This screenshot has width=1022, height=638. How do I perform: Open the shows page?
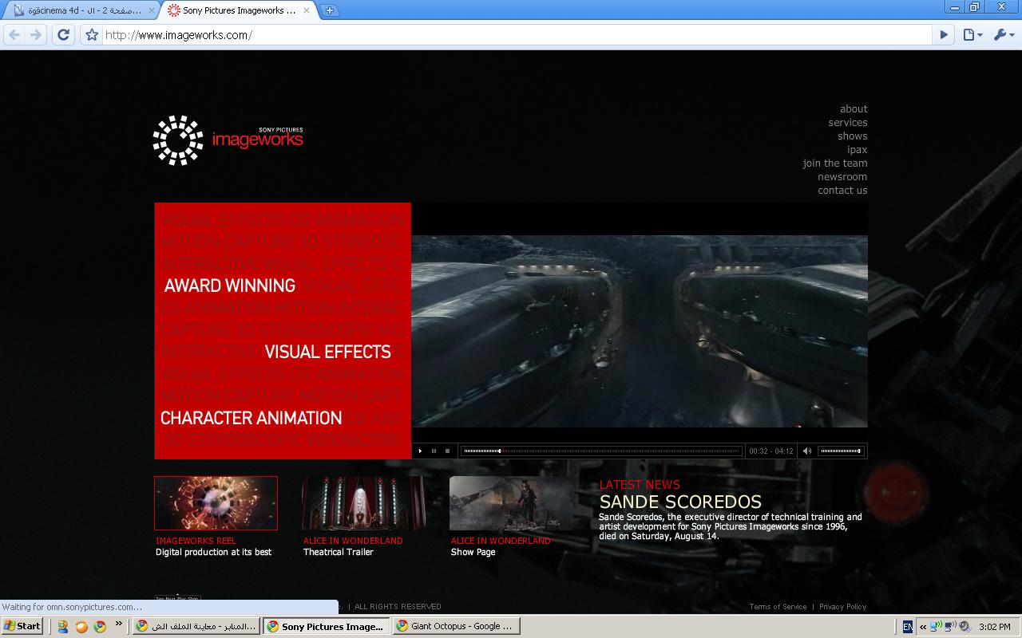point(852,136)
